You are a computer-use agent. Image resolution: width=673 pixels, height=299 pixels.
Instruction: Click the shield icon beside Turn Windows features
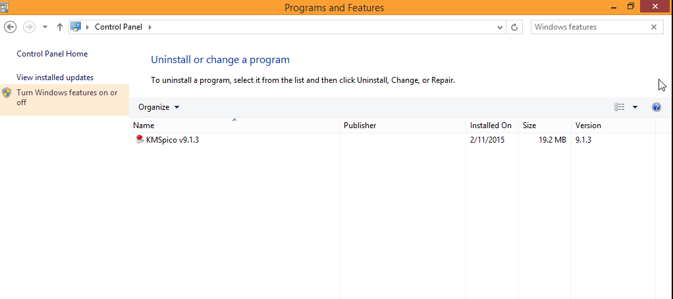(x=7, y=93)
